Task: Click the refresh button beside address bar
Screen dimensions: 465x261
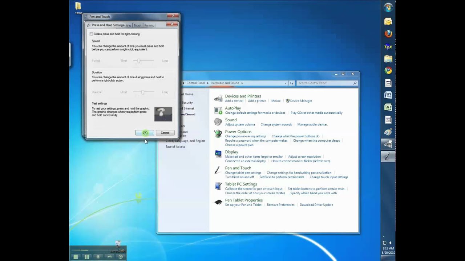Action: pyautogui.click(x=291, y=83)
